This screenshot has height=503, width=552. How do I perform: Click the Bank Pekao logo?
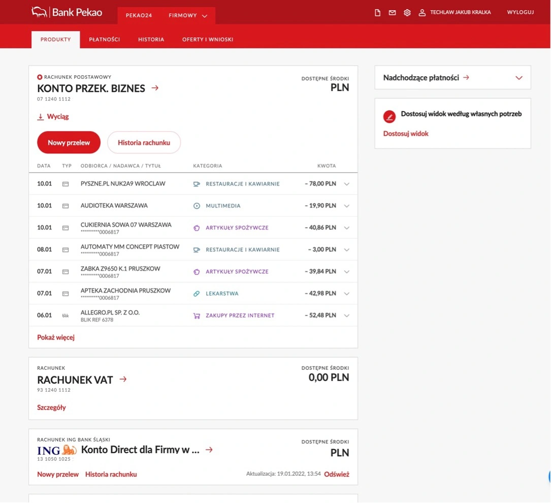tap(67, 12)
